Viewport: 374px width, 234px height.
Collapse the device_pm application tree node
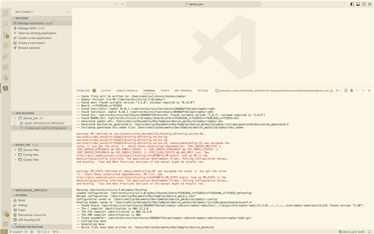pyautogui.click(x=15, y=118)
